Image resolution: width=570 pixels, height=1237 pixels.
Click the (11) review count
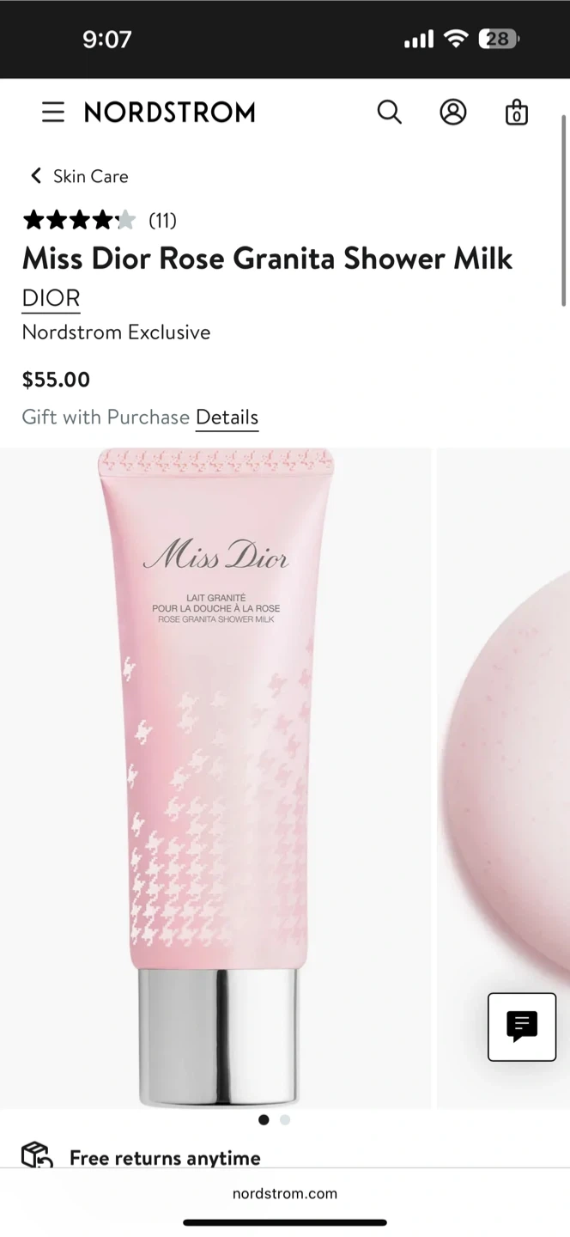(x=162, y=221)
